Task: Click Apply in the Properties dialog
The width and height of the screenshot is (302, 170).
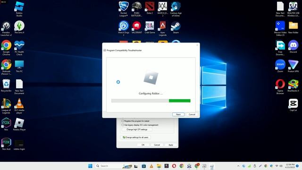Action: (171, 145)
